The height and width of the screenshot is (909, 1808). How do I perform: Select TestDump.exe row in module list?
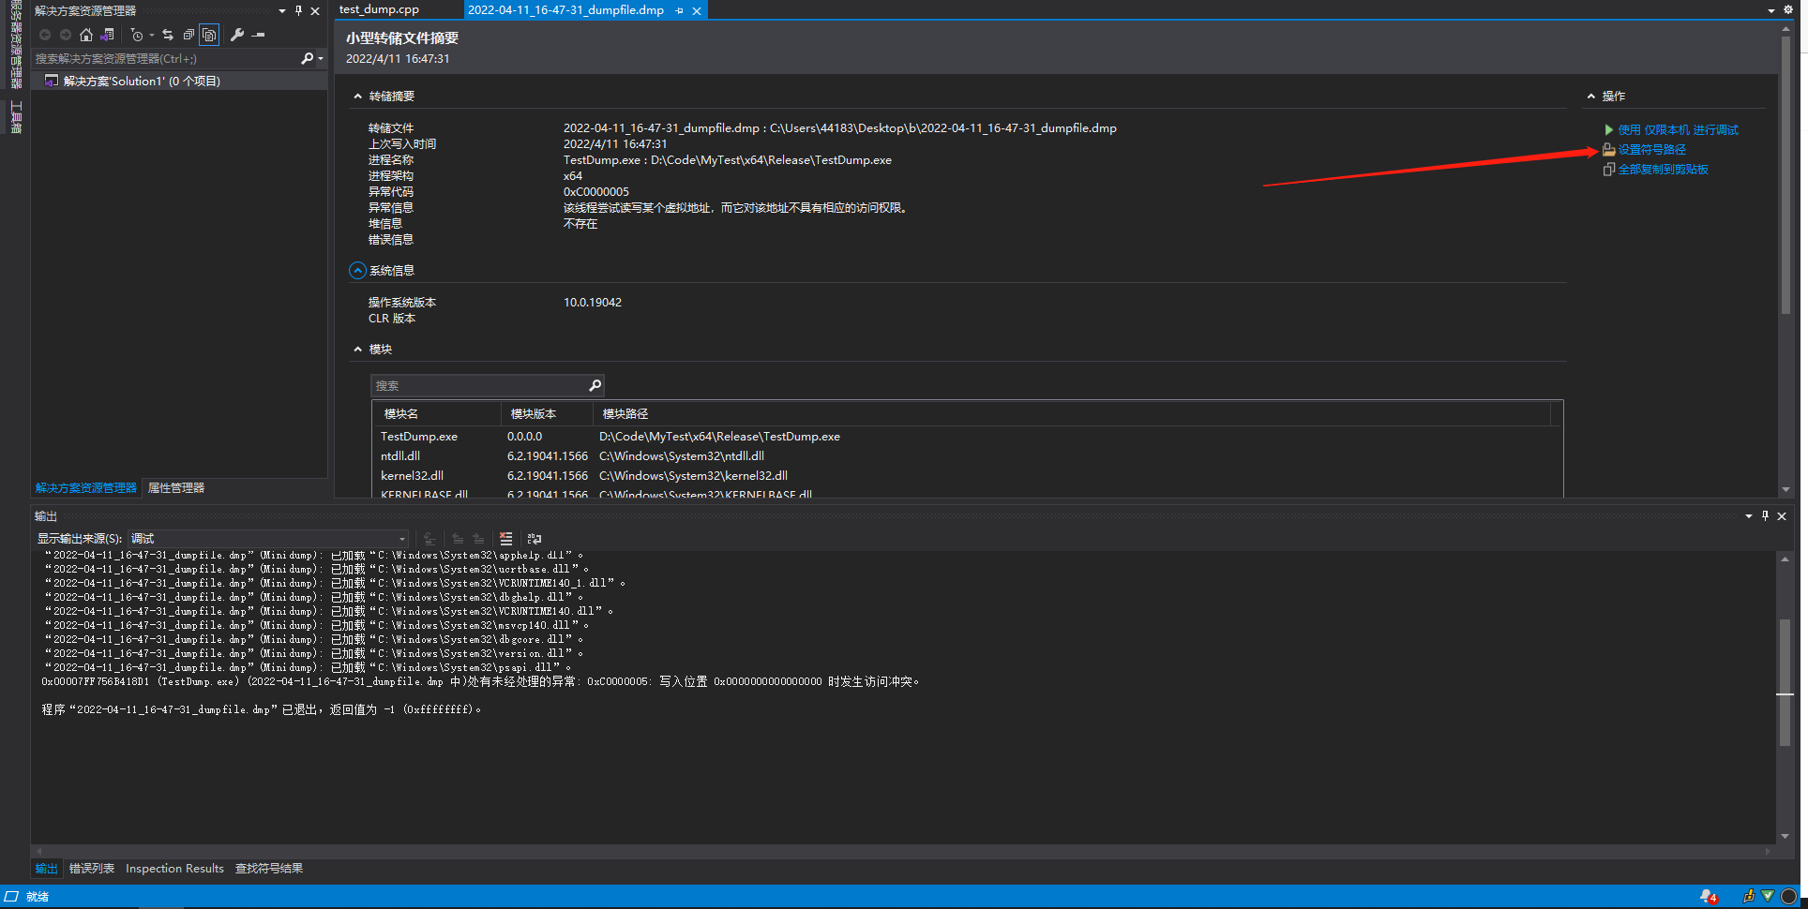click(x=967, y=437)
